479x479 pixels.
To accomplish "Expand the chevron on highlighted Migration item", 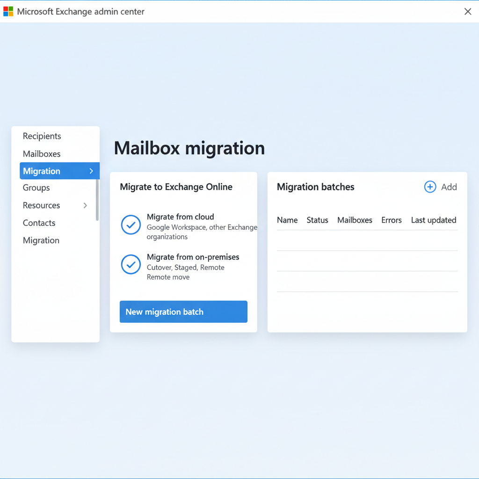I will coord(91,171).
